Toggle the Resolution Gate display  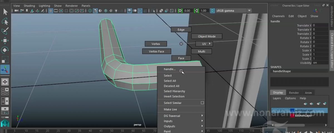coord(61,11)
